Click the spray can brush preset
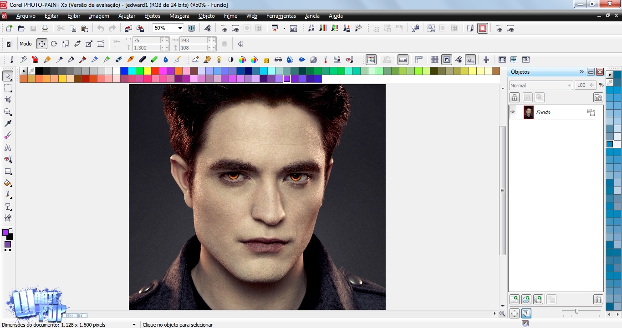Image resolution: width=622 pixels, height=328 pixels. 36,60
